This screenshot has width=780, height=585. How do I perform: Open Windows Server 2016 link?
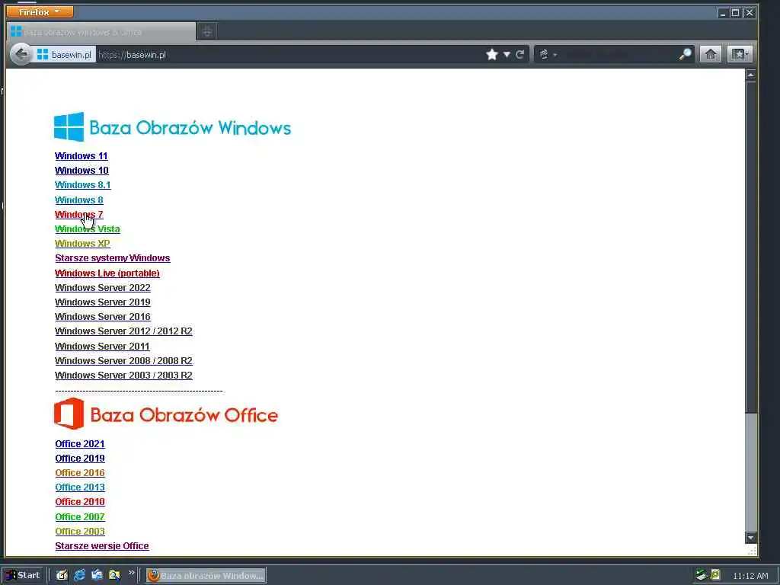[103, 316]
